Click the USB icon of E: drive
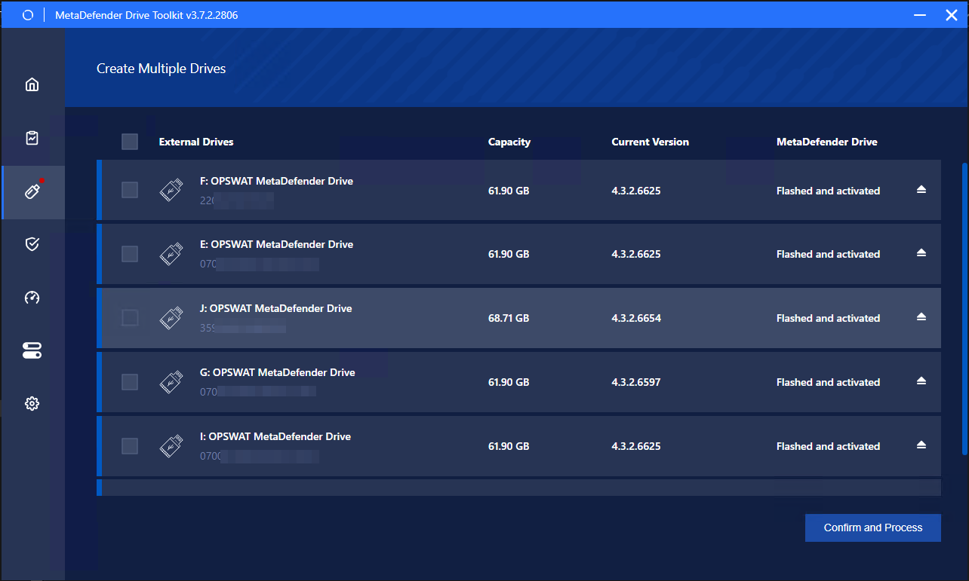Image resolution: width=969 pixels, height=581 pixels. 171,254
